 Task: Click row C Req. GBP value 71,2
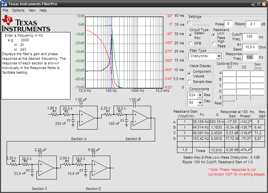(x=258, y=133)
